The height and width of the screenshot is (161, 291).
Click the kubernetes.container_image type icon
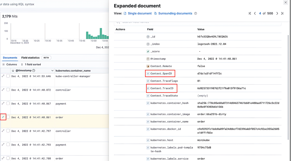[x=148, y=114]
